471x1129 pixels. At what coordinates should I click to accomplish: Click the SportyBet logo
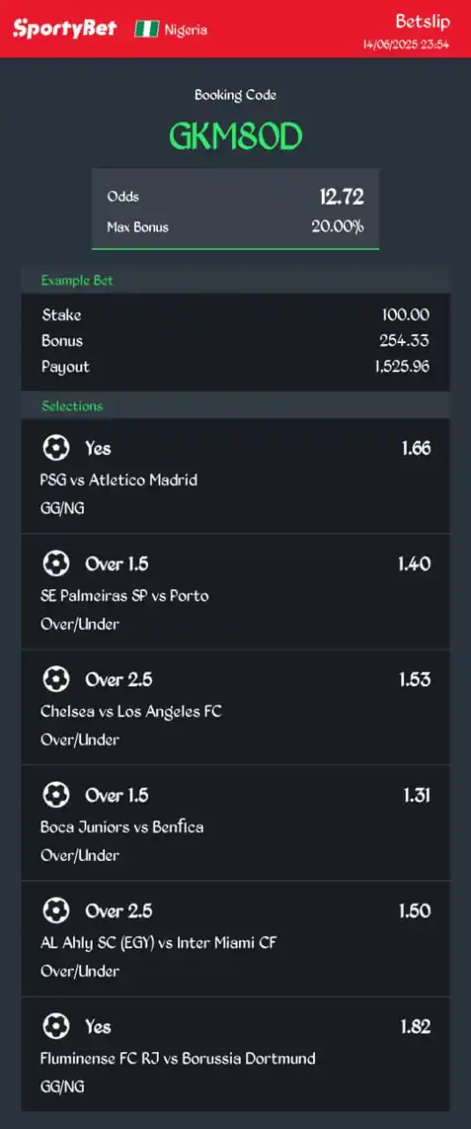coord(64,28)
